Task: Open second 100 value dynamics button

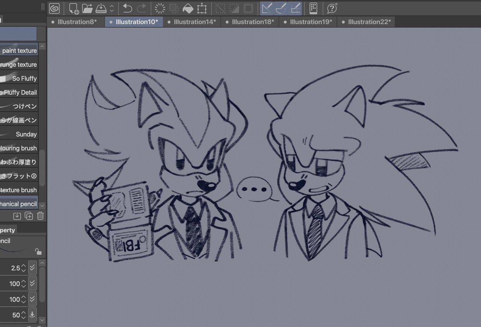Action: point(32,299)
